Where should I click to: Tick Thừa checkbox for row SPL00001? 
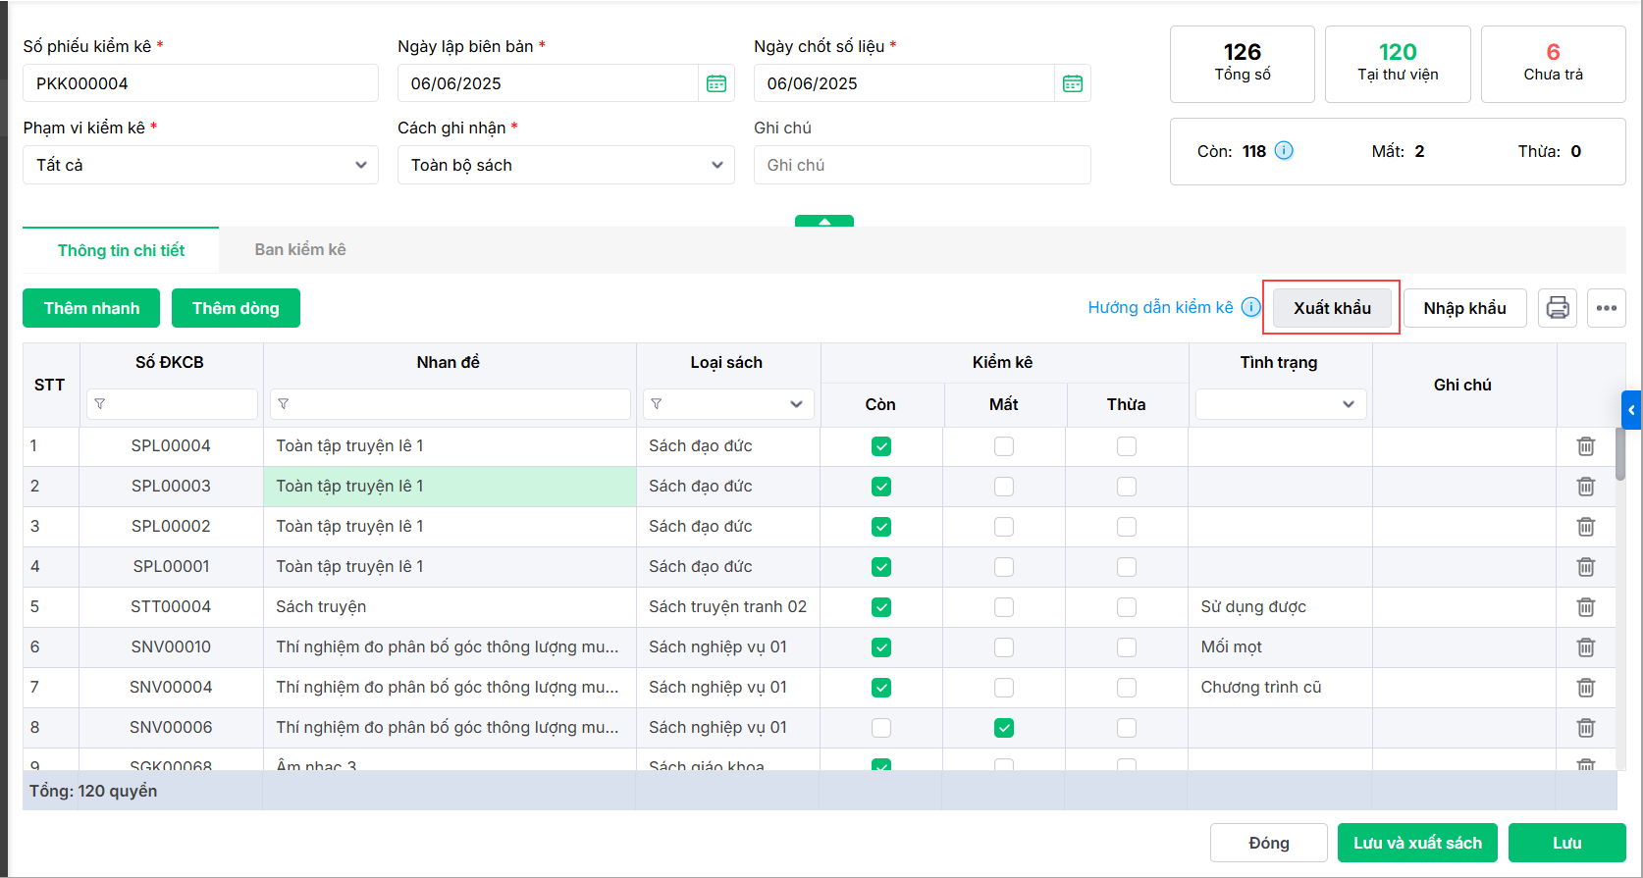click(x=1127, y=567)
